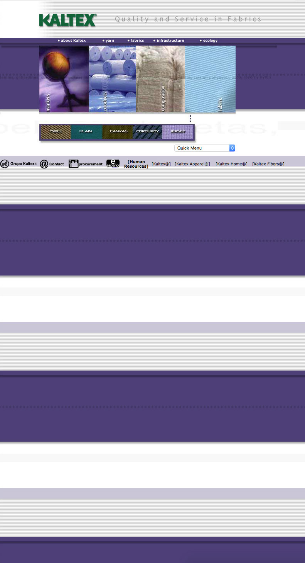
Task: Follow the Human Resources link
Action: 136,164
